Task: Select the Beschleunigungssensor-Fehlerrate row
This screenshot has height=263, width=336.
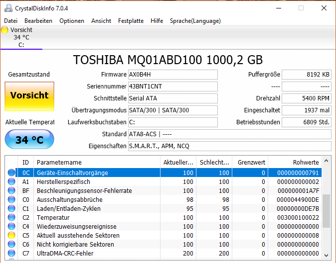Action: pyautogui.click(x=165, y=190)
